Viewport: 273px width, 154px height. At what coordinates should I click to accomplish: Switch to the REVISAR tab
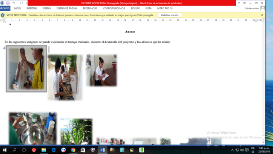coord(135,9)
